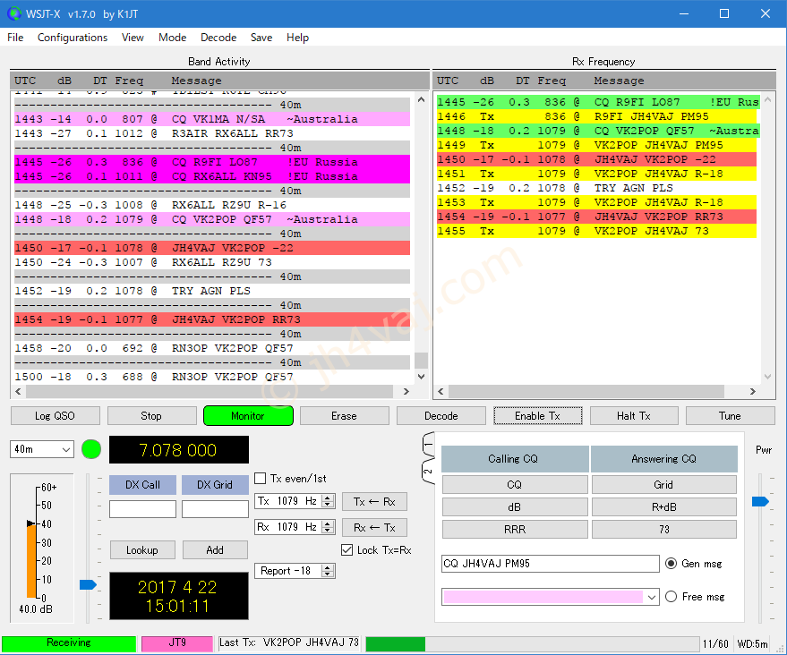Click the 73 message button

tap(664, 529)
